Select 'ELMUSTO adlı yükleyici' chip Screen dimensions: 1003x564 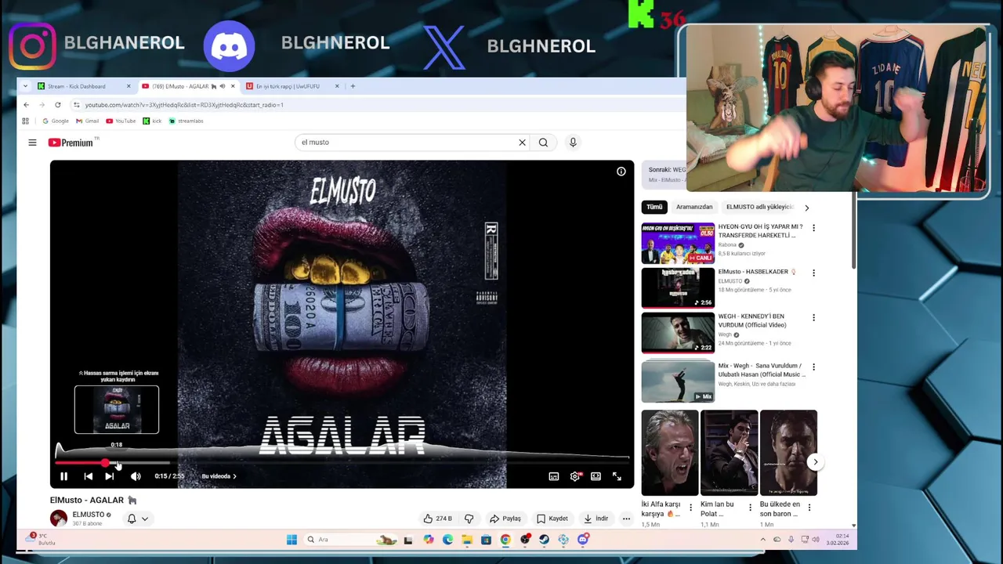(x=759, y=207)
